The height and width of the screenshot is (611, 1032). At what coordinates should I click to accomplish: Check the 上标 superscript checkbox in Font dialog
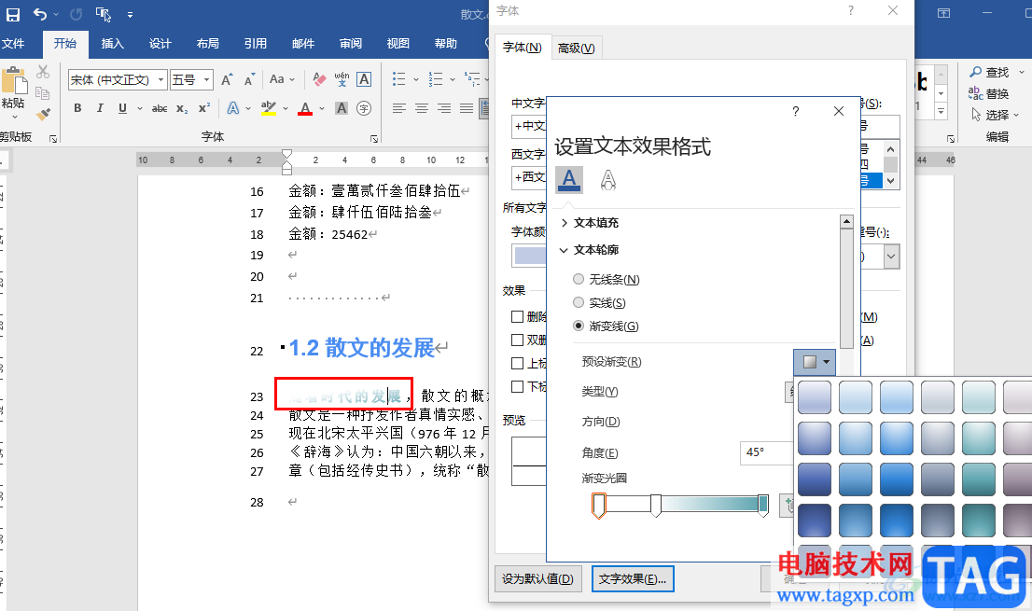517,363
